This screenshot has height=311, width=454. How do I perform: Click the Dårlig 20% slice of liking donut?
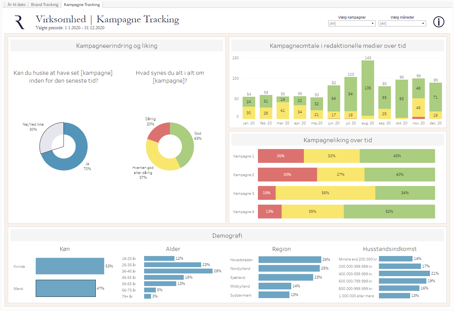pos(159,129)
